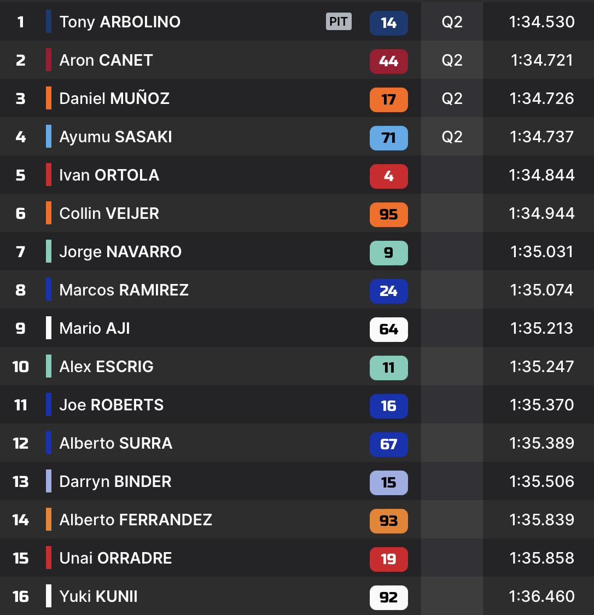
Task: Click Marcos RAMIREZ's blue team color bar
Action: pos(49,290)
